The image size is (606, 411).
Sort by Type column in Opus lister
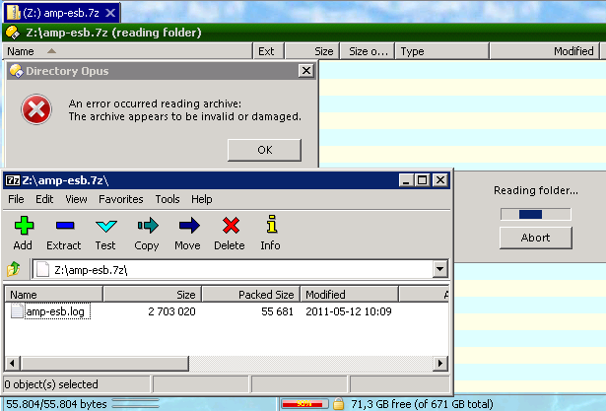pos(441,51)
